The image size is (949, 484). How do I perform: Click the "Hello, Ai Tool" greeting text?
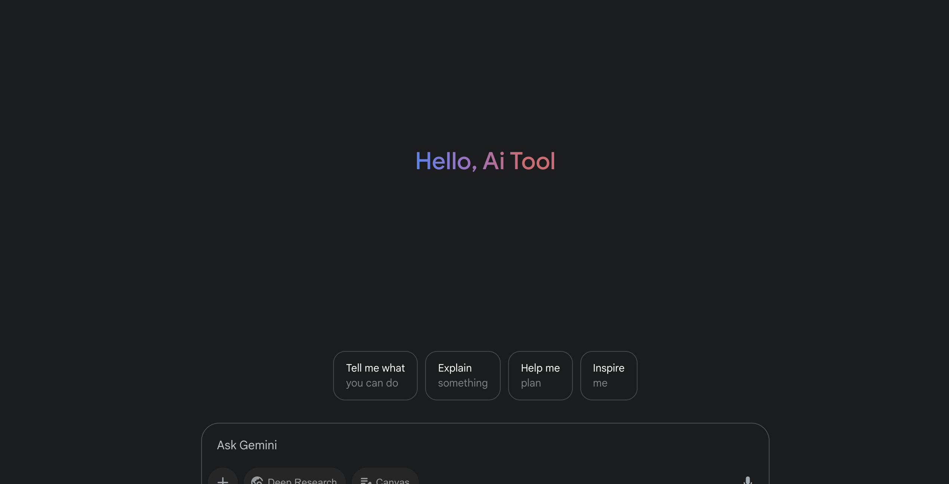point(485,161)
